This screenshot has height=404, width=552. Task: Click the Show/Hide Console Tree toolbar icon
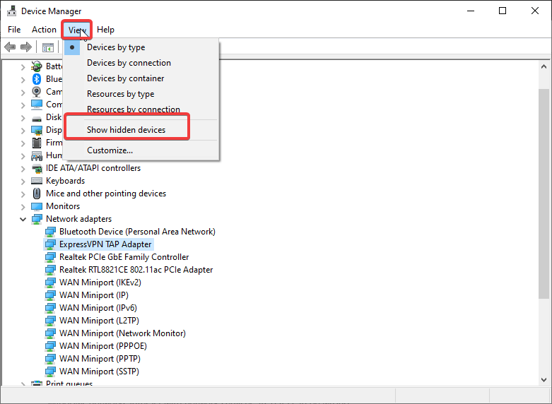[x=48, y=47]
